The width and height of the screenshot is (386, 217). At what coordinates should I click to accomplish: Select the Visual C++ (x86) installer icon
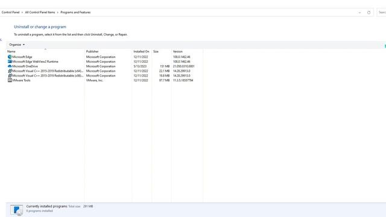(x=10, y=75)
